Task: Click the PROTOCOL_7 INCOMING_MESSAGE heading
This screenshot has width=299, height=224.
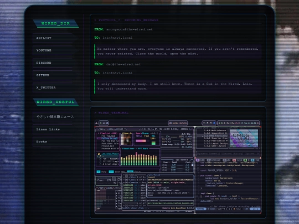Action: click(126, 20)
